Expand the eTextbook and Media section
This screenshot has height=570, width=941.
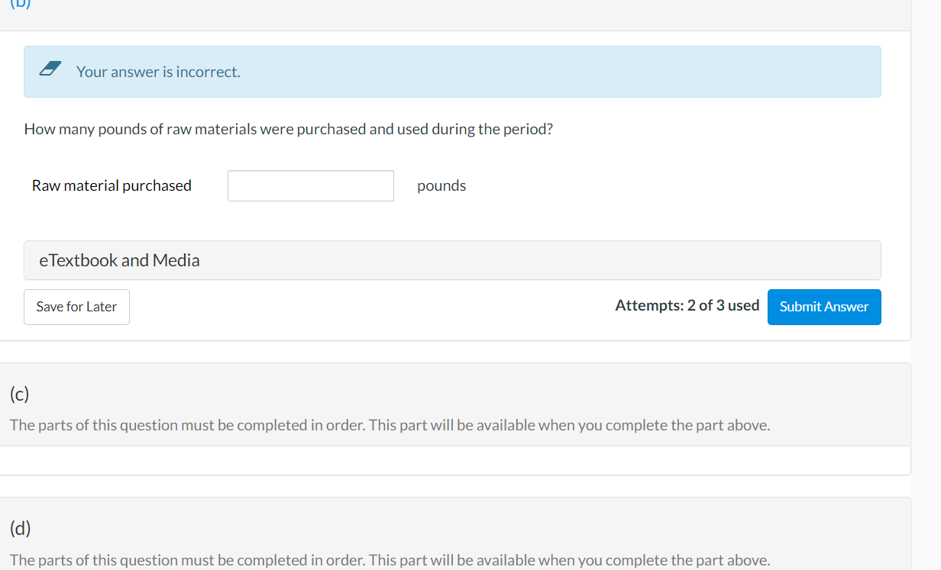pos(452,260)
